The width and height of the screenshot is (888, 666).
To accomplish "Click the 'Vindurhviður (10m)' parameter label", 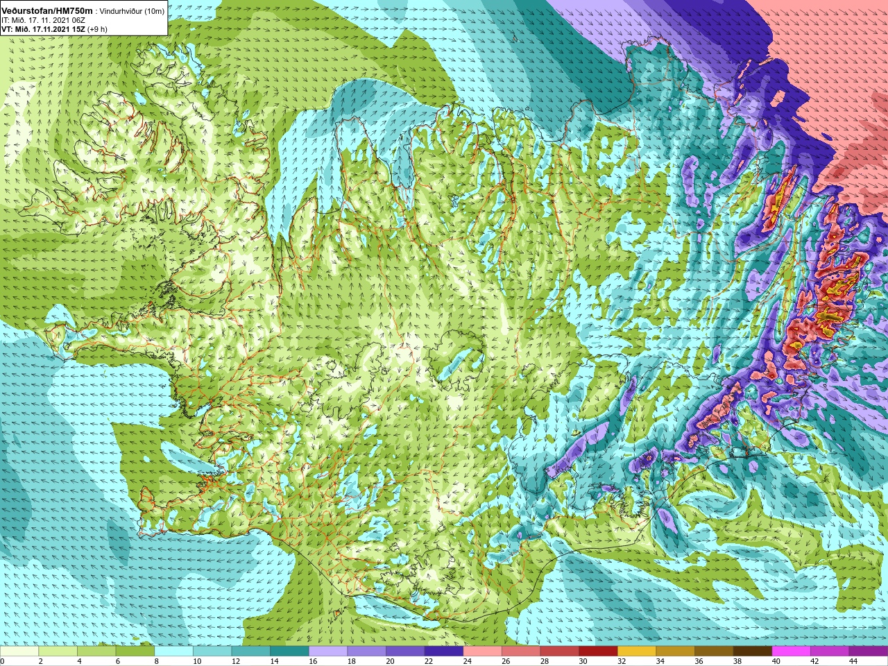I will (x=133, y=10).
